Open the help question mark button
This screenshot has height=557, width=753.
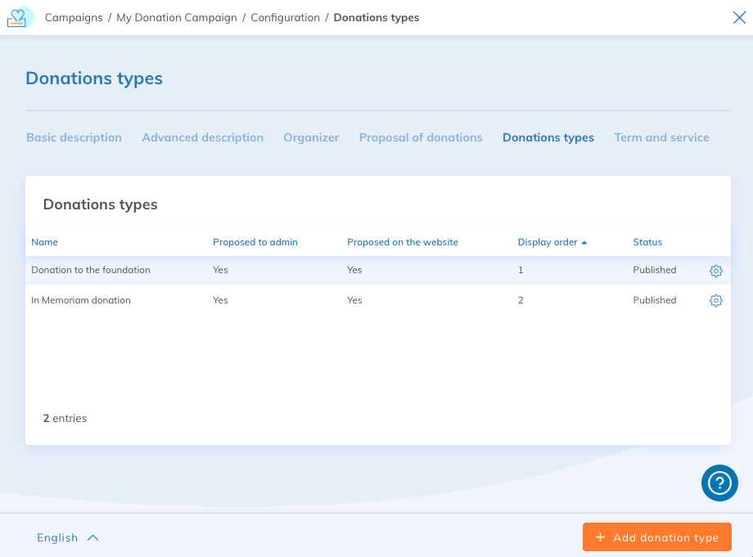click(x=719, y=483)
